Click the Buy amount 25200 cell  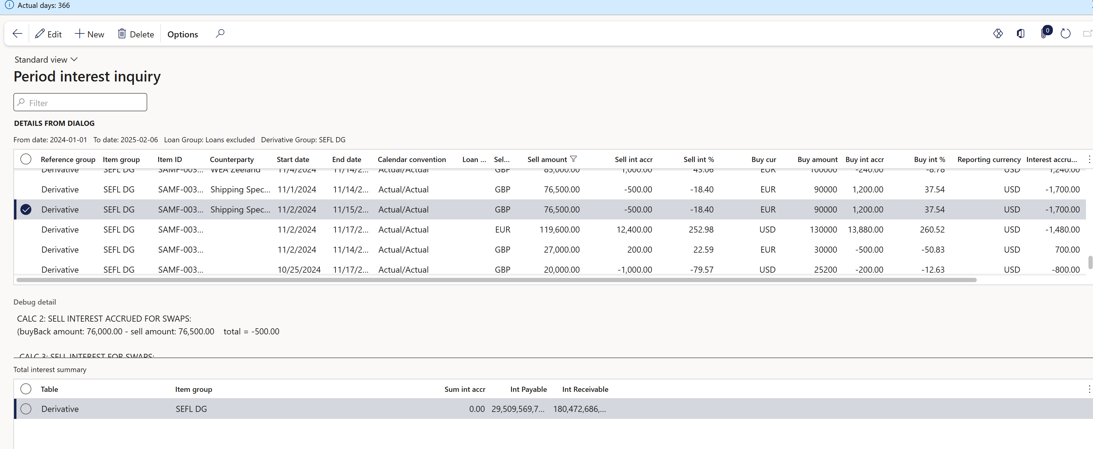click(x=825, y=269)
